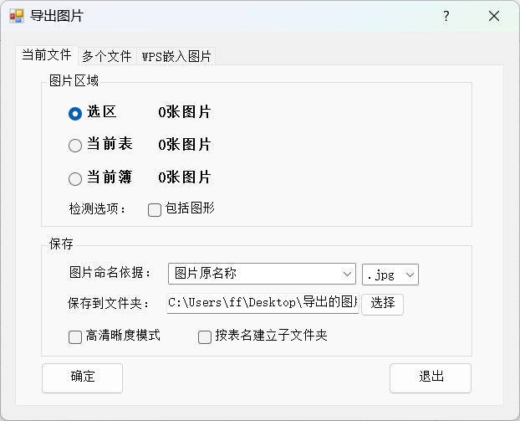Select the 当前簿 radio option

coord(75,178)
